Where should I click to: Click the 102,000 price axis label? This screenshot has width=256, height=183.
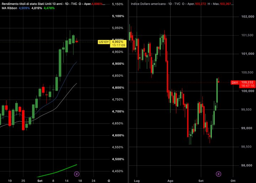tap(247, 16)
